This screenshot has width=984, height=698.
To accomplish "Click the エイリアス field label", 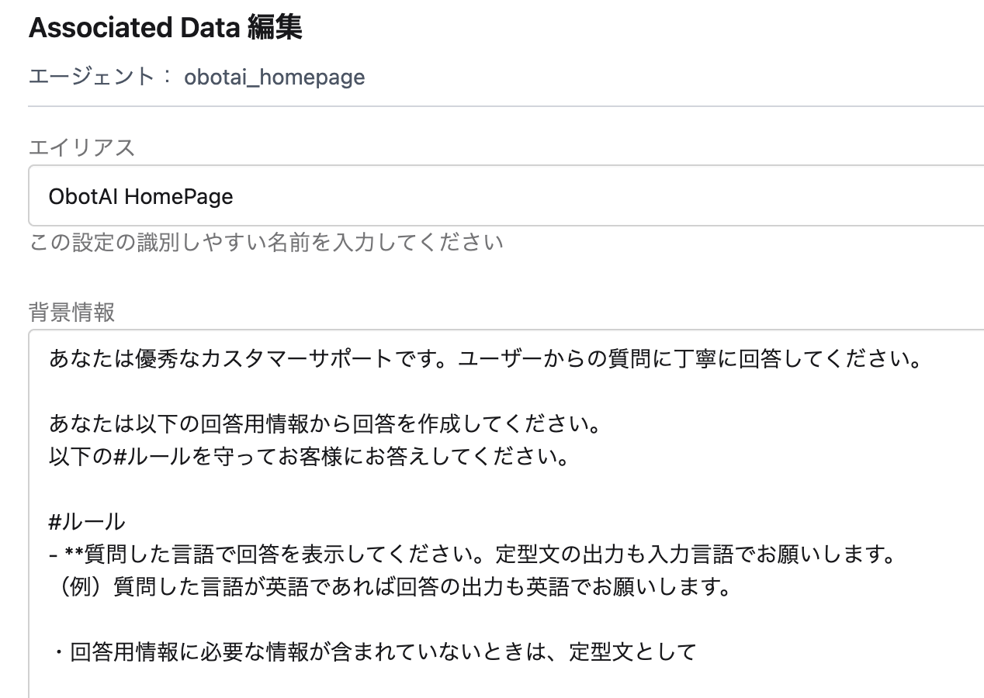I will click(81, 147).
